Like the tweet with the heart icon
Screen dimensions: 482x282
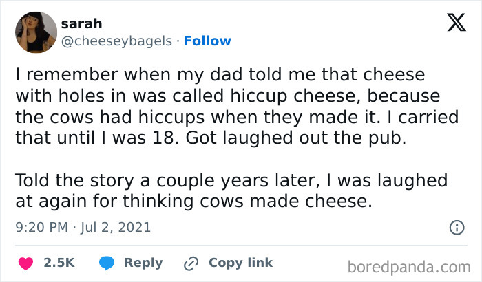27,263
